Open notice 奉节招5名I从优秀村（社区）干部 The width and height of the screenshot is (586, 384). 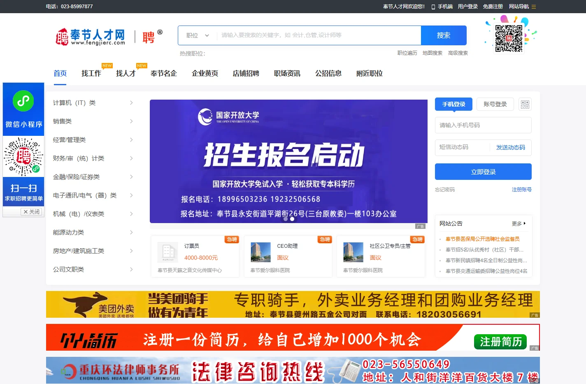pos(484,250)
